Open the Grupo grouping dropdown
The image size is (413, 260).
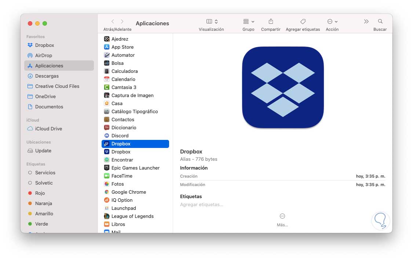coord(249,21)
